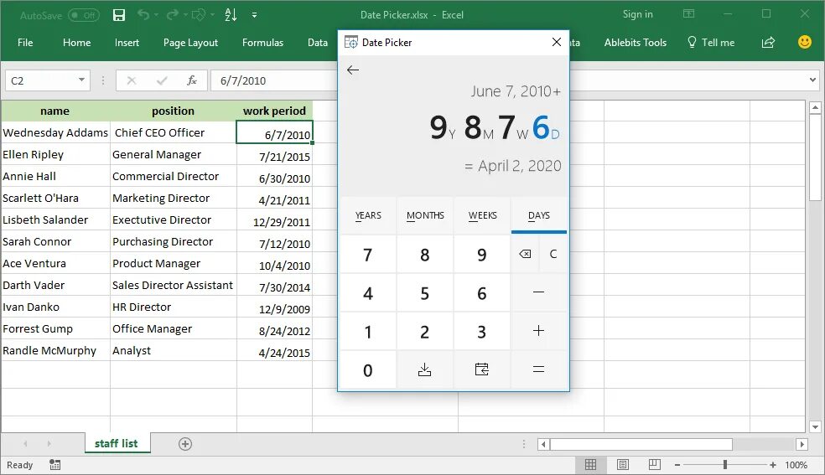Click Sign in link

[x=638, y=14]
